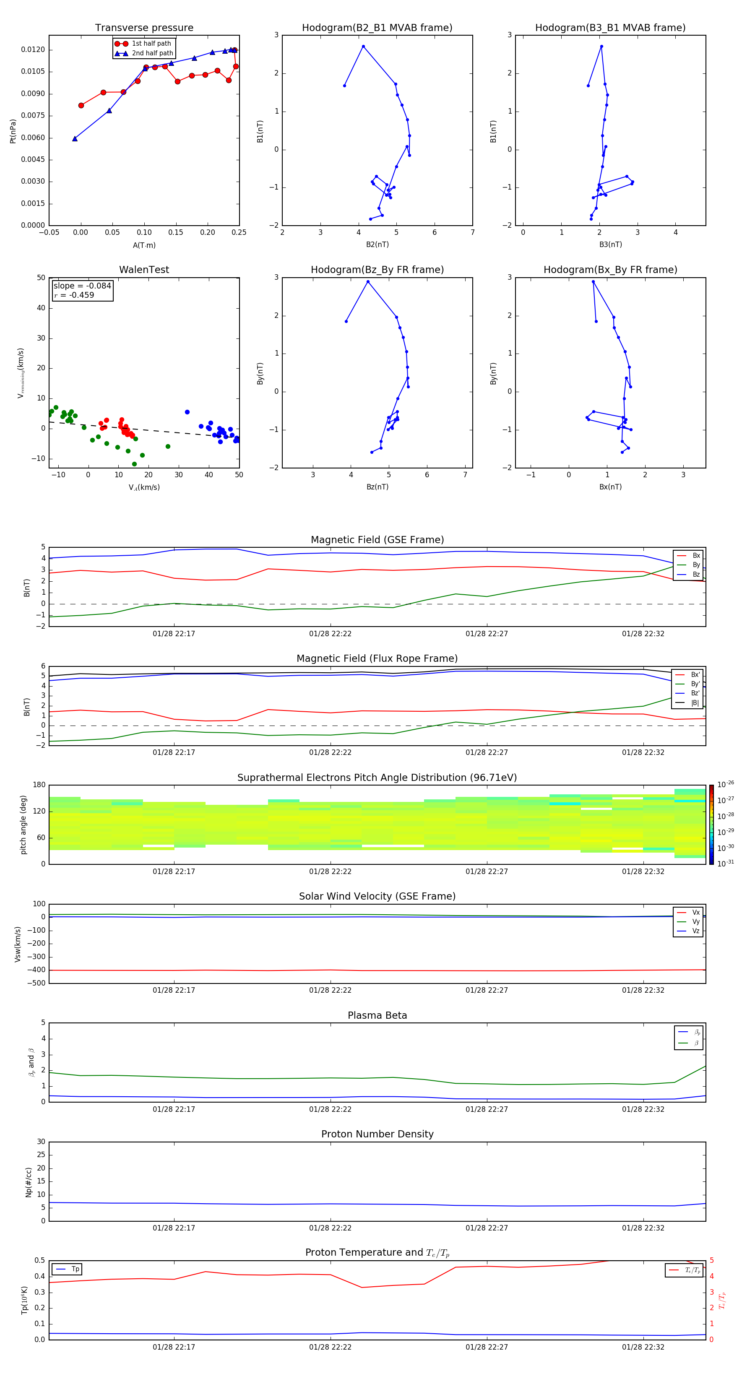755x1384 pixels.
Task: Click the '-500' tick on velocity axis
Action: coord(36,983)
